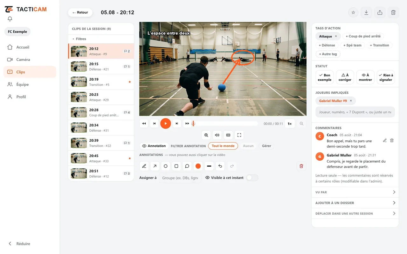The height and width of the screenshot is (254, 407).
Task: Enter fullscreen video mode
Action: (239, 135)
